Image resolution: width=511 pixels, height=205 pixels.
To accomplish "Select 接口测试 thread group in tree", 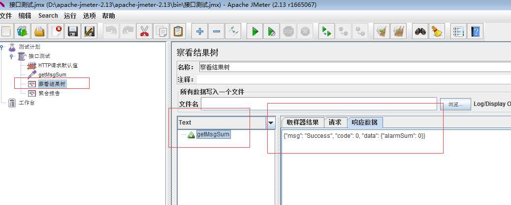I will [39, 56].
